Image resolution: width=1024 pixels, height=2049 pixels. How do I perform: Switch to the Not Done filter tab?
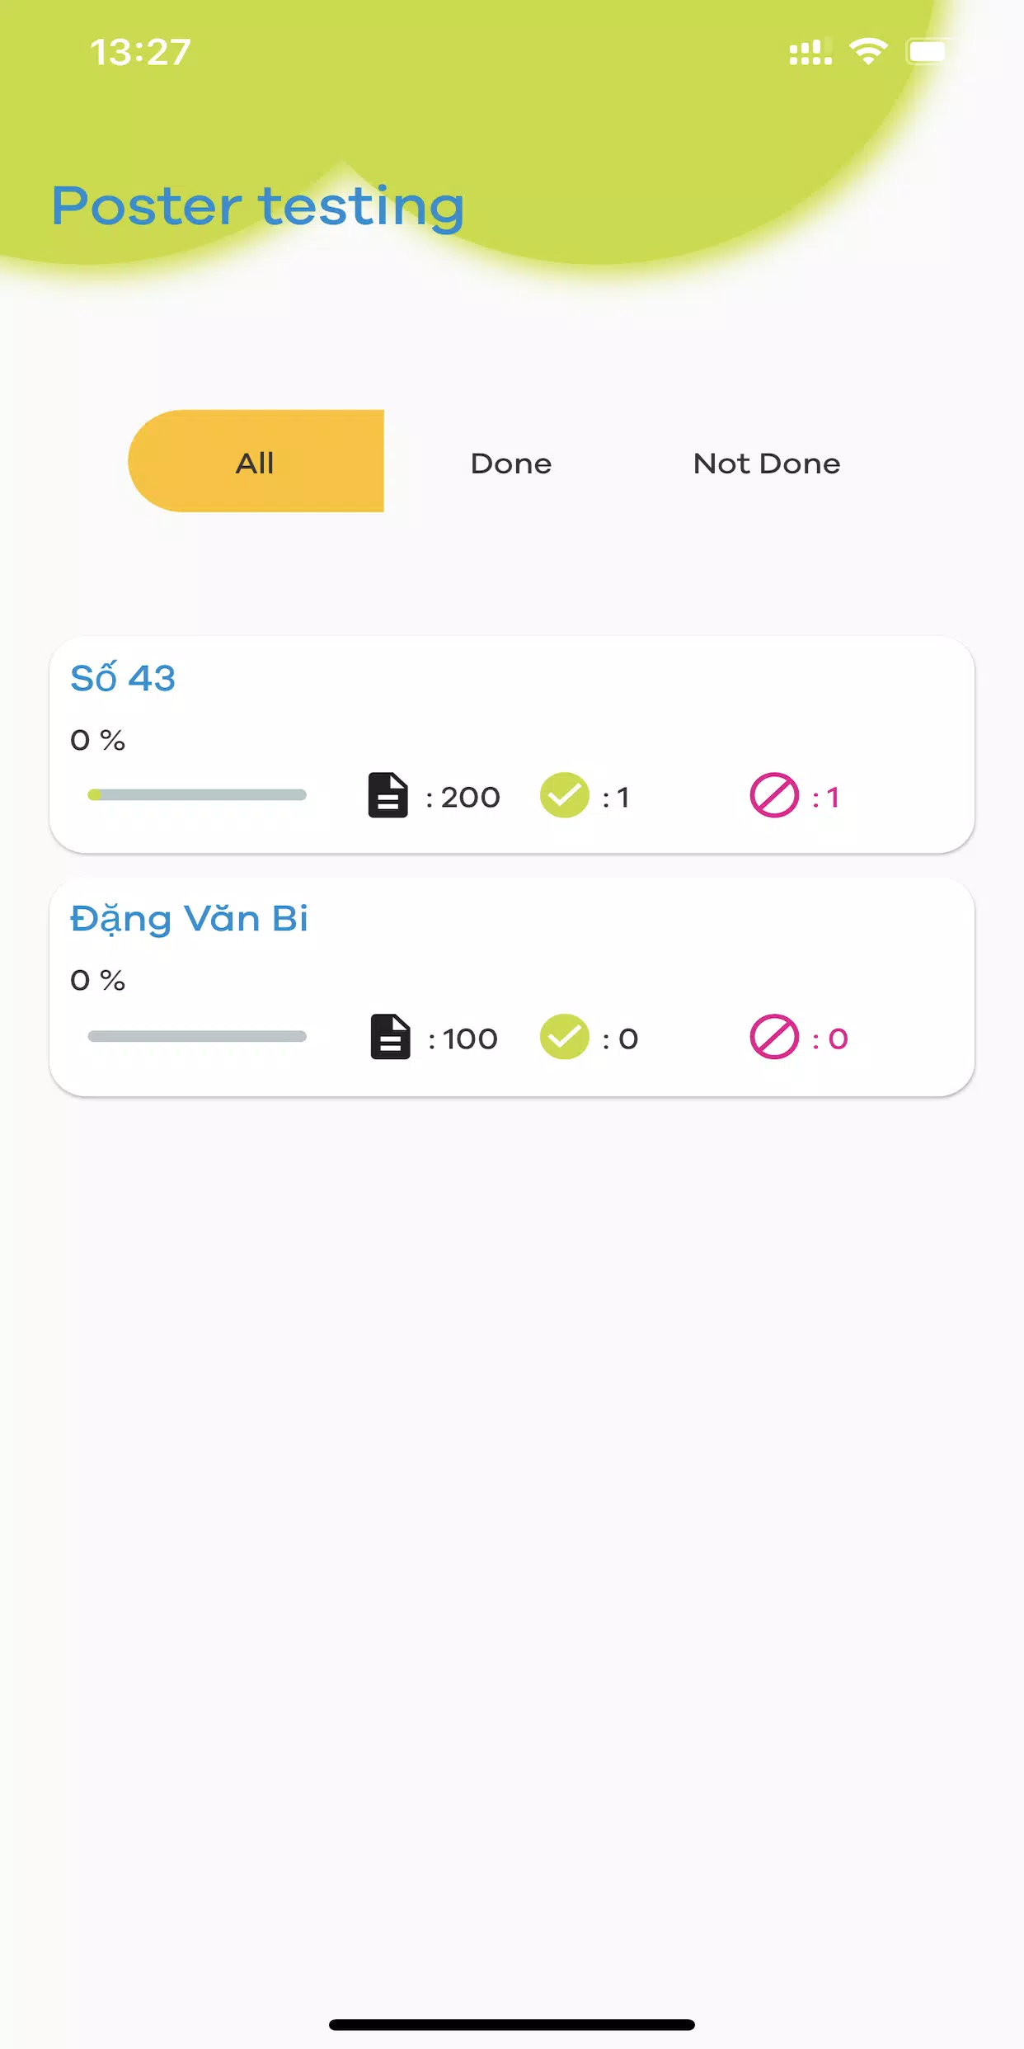767,463
